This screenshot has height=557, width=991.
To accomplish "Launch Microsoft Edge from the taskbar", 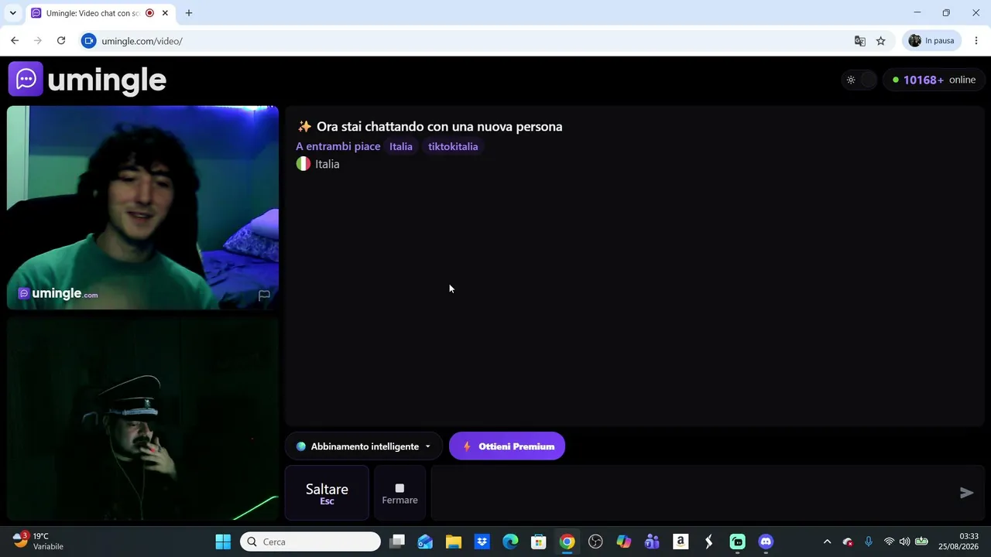I will pos(510,542).
